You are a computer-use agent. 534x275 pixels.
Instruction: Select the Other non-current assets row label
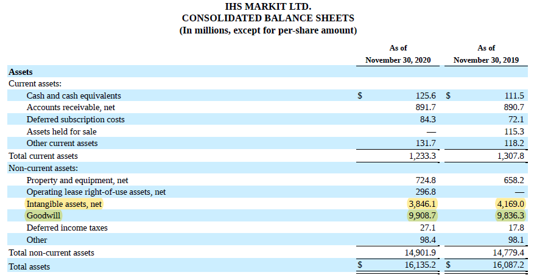(x=37, y=240)
